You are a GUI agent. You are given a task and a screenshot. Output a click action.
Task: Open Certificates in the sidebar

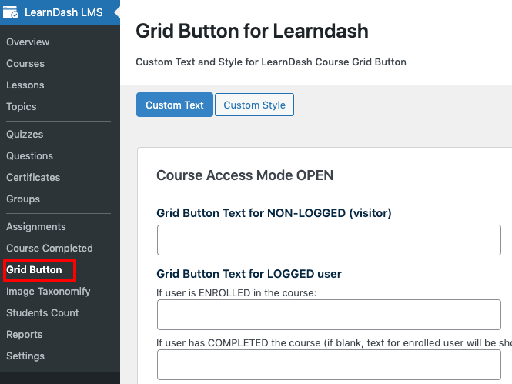33,177
